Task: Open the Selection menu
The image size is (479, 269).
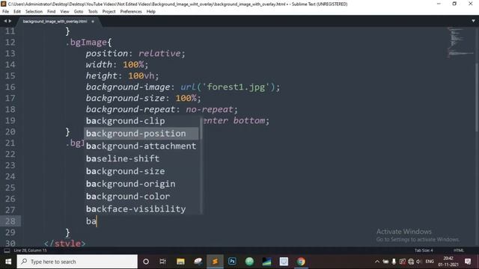Action: coord(34,11)
